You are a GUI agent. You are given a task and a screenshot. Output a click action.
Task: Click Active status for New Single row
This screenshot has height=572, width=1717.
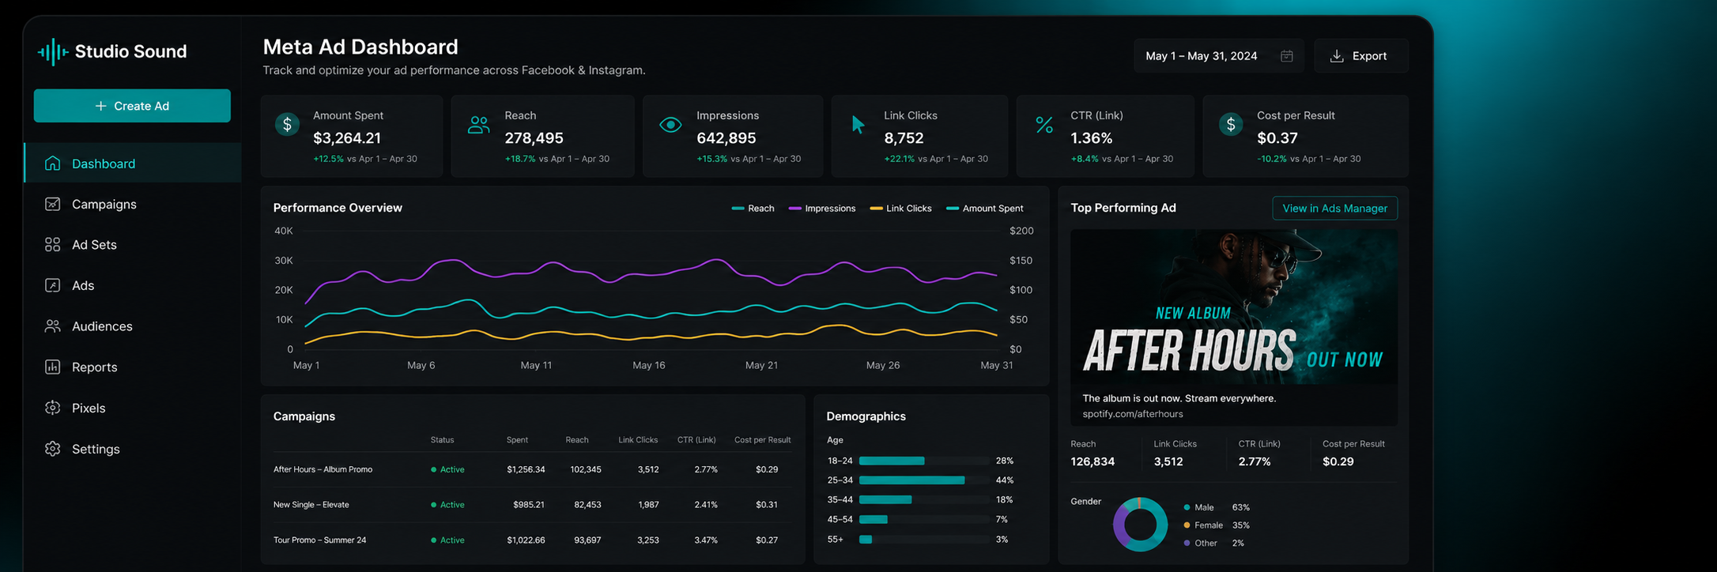447,505
